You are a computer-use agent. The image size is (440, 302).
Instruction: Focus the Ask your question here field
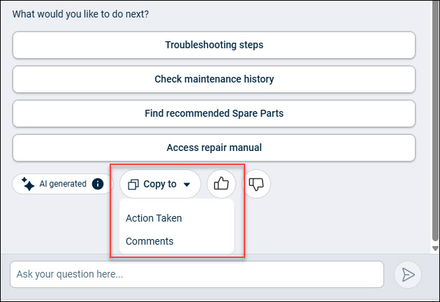pyautogui.click(x=197, y=275)
